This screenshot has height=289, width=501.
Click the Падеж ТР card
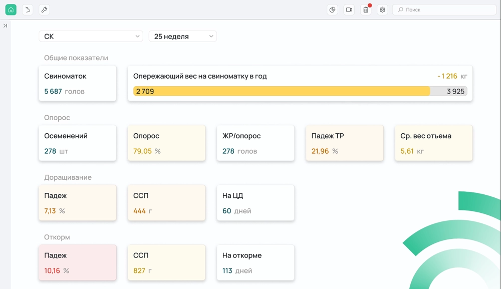tap(344, 143)
